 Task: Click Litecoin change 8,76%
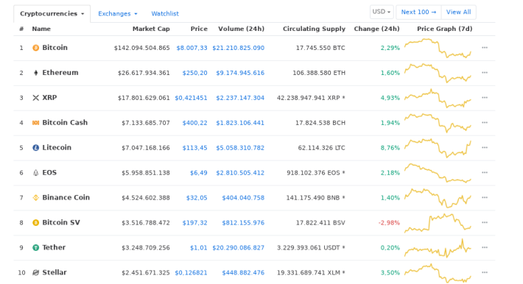click(390, 148)
